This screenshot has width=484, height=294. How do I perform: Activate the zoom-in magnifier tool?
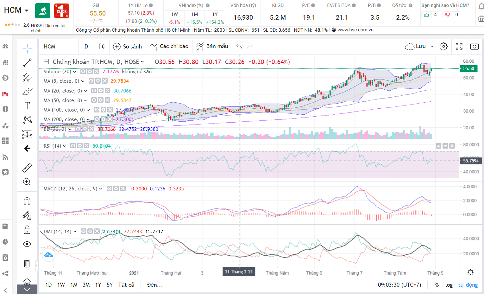click(x=27, y=182)
